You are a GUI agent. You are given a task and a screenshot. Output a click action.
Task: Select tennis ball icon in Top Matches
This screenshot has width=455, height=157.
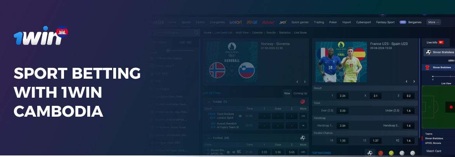391,153
